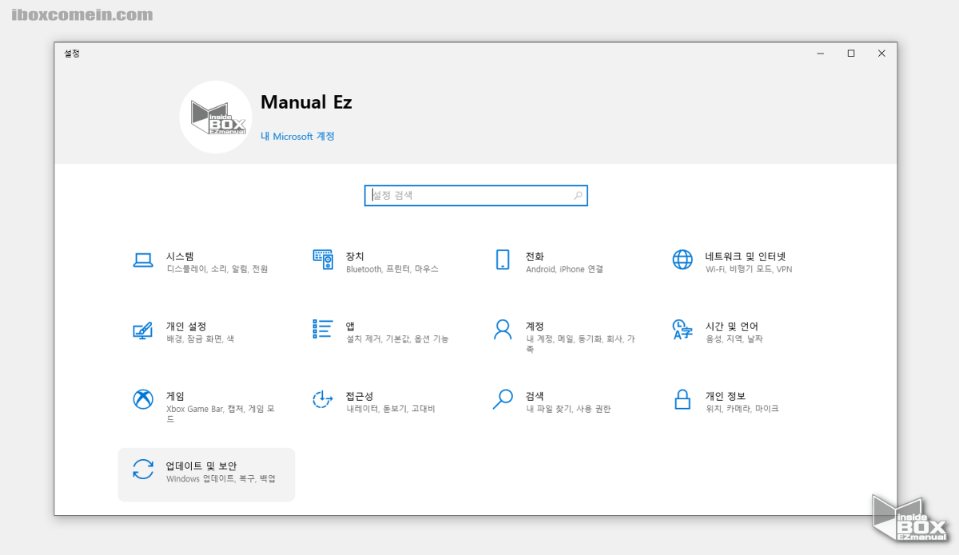Viewport: 959px width, 555px height.
Task: Open the 내 Microsoft 계정 link
Action: coord(296,136)
